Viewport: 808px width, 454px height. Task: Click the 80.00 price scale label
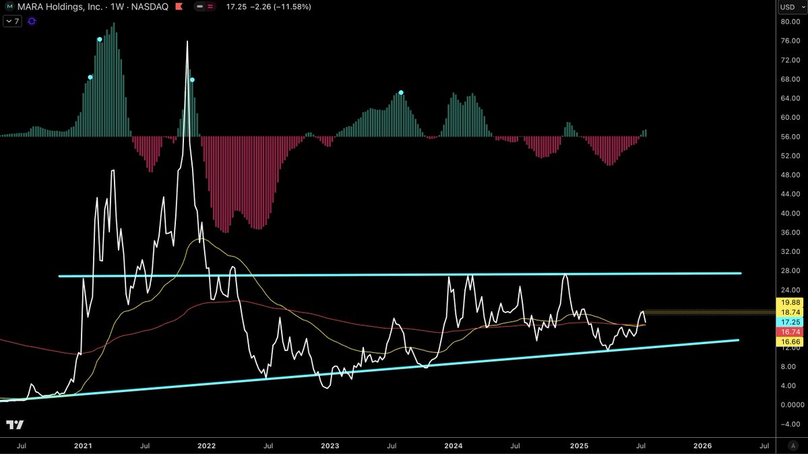(x=790, y=22)
